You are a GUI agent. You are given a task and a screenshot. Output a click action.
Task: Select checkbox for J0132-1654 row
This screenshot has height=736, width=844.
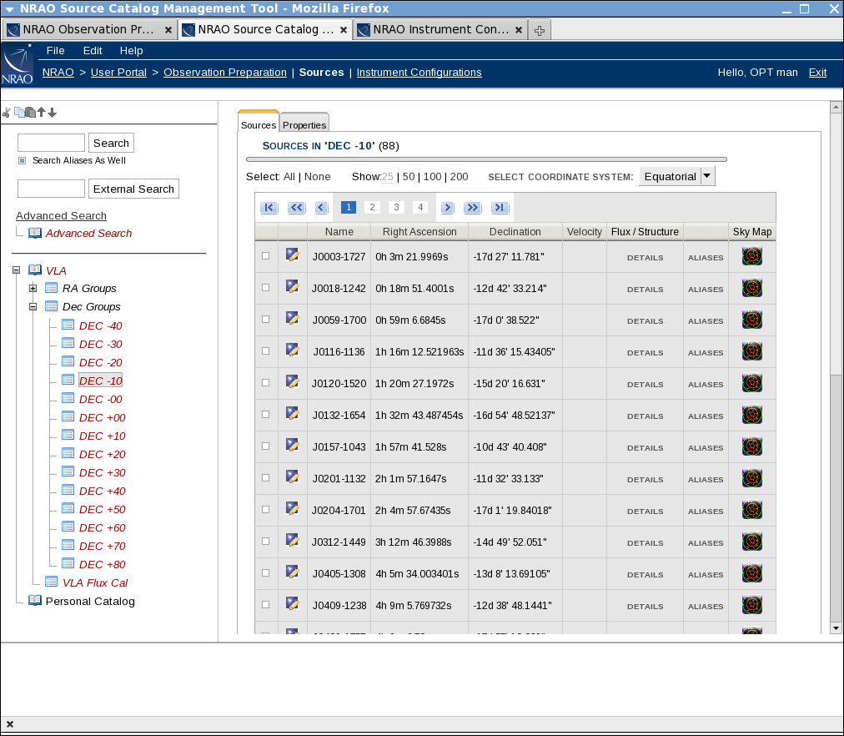266,415
